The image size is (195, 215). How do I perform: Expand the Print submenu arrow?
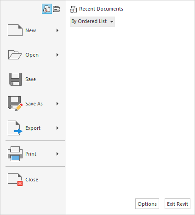pos(57,154)
